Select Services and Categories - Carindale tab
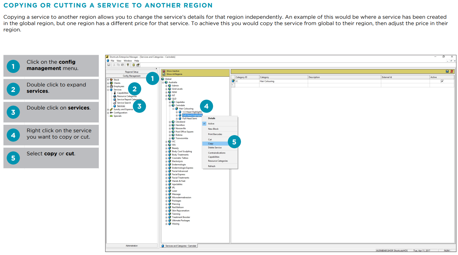The image size is (458, 255). click(179, 246)
